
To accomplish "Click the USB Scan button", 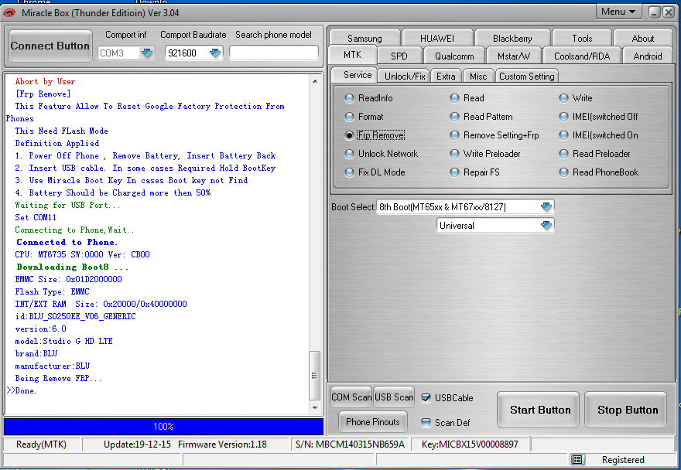I will [x=394, y=397].
